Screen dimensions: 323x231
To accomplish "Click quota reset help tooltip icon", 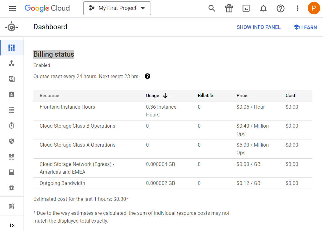I will pyautogui.click(x=147, y=76).
